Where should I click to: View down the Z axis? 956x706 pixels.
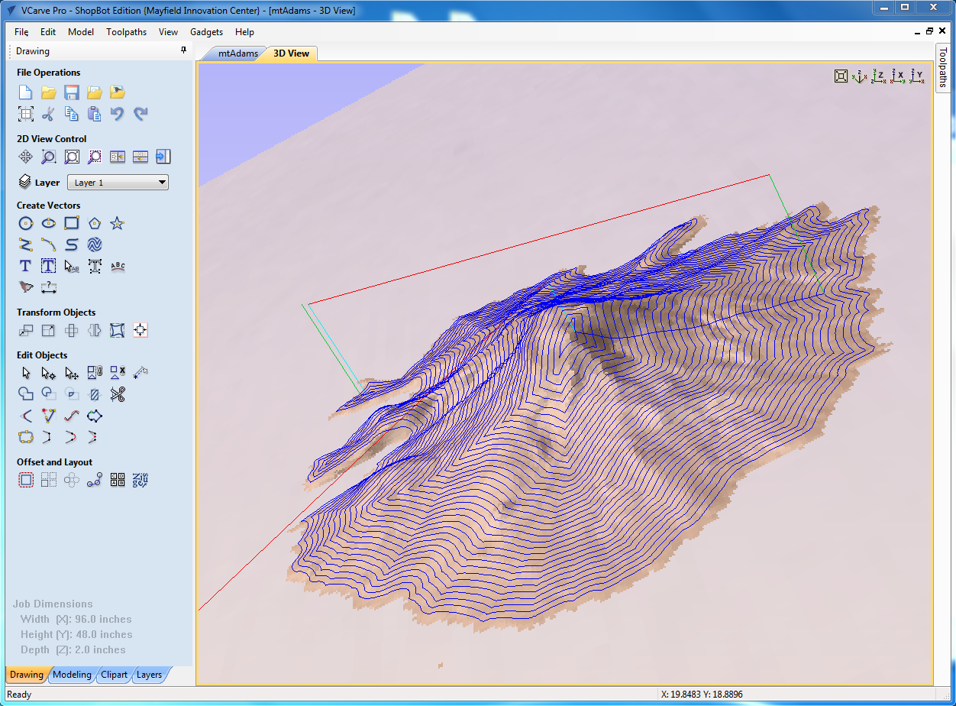880,76
